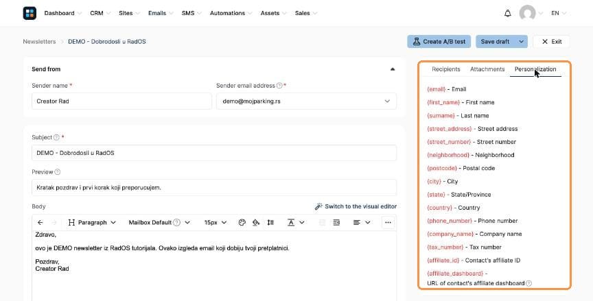Click the magic wand visual editor icon

tap(318, 206)
